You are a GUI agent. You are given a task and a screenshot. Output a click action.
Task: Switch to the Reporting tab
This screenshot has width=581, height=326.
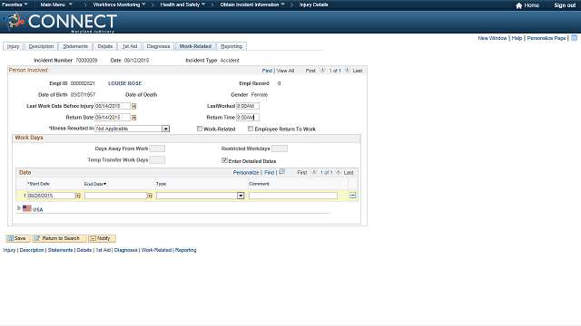(231, 46)
